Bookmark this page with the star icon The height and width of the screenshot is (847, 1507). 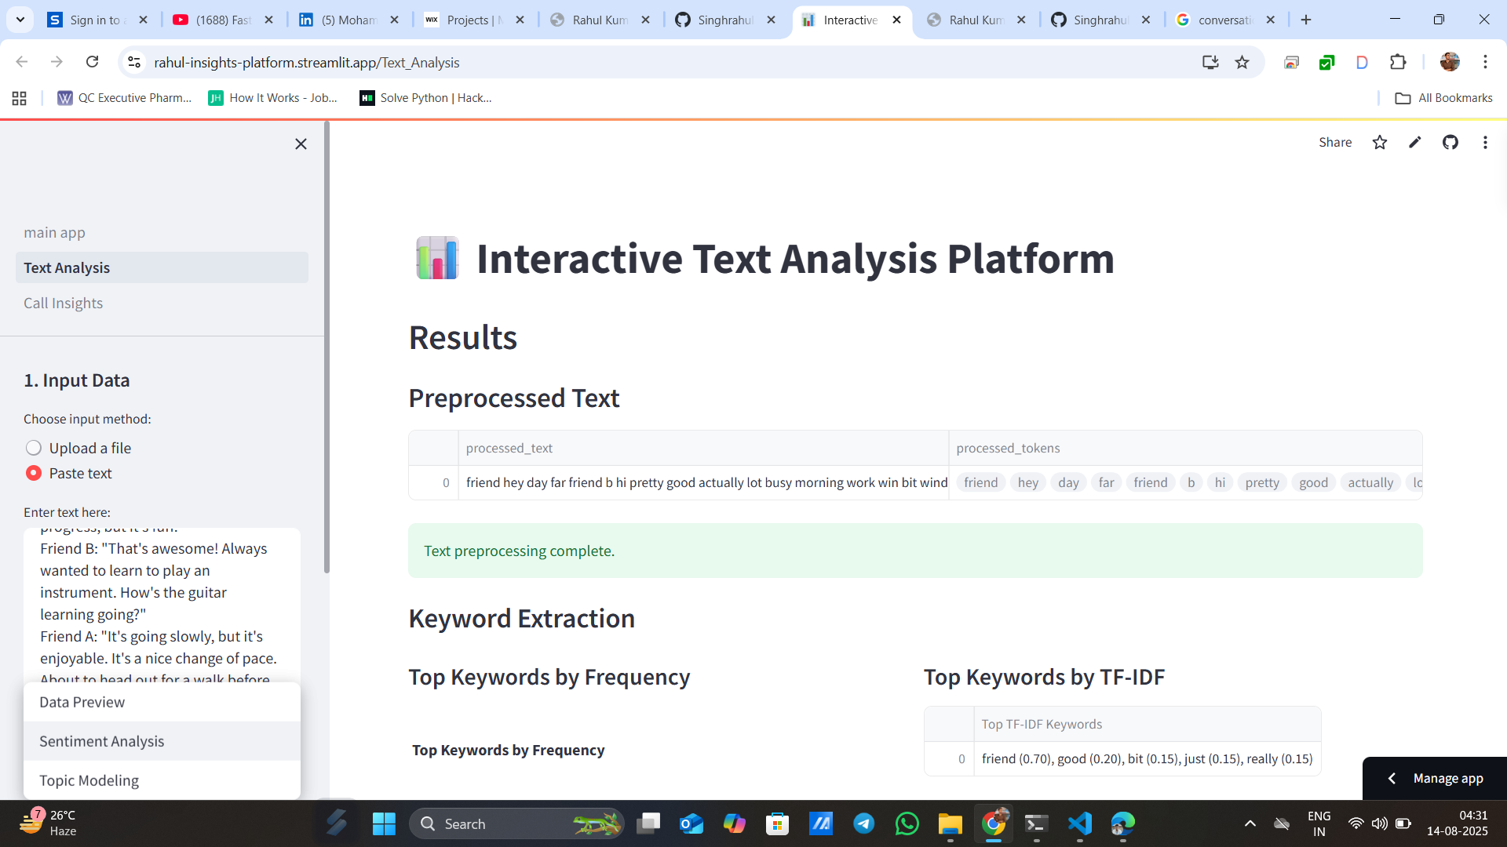(1242, 62)
